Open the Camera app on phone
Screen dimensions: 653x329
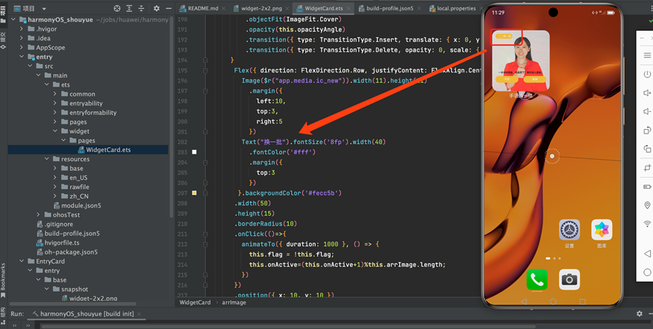click(569, 280)
